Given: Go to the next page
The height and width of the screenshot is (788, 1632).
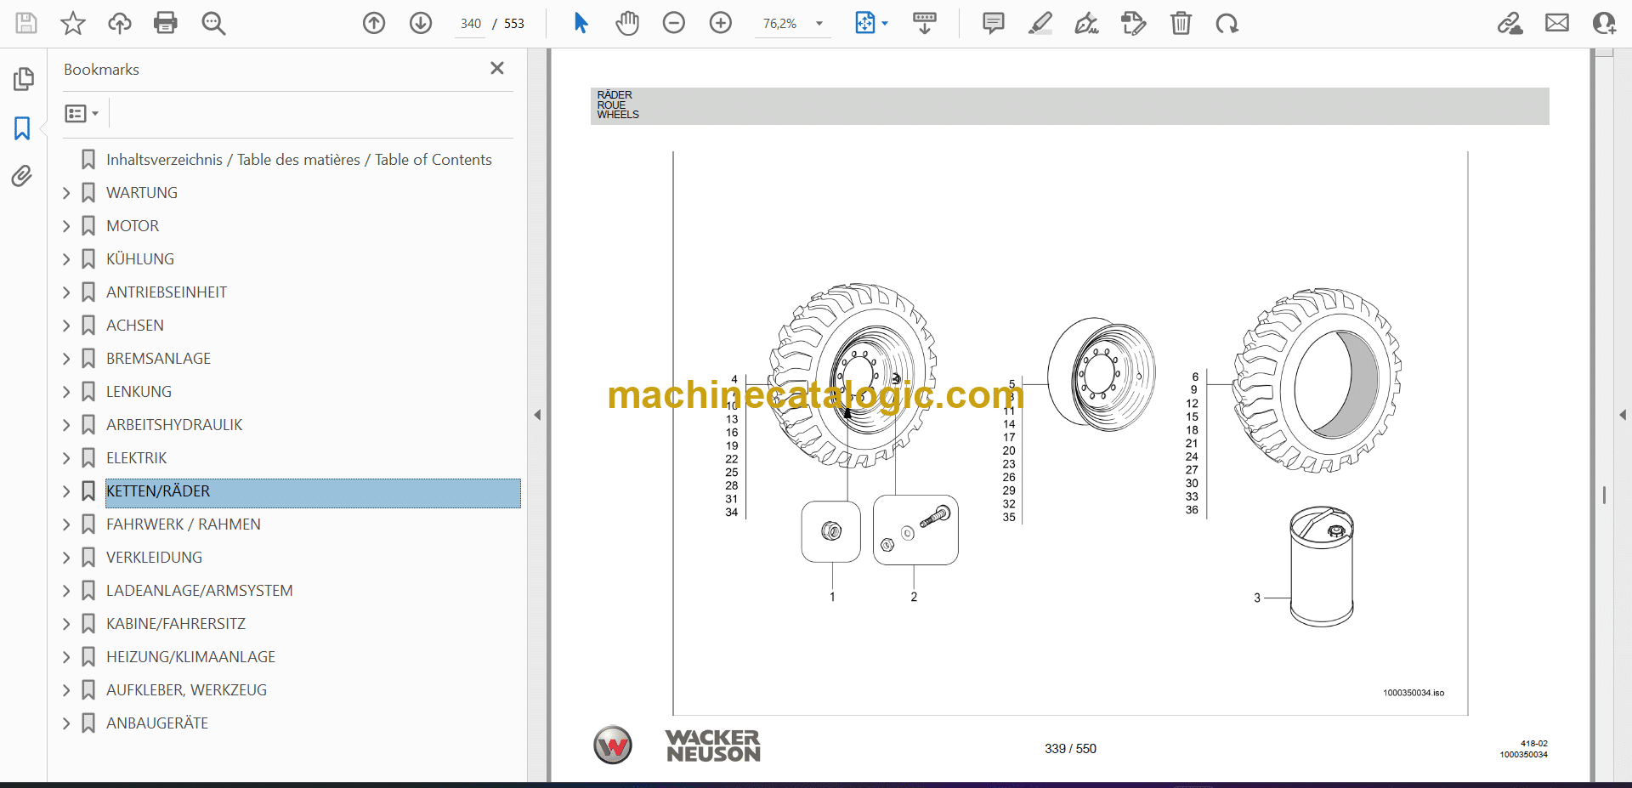Looking at the screenshot, I should click(421, 23).
